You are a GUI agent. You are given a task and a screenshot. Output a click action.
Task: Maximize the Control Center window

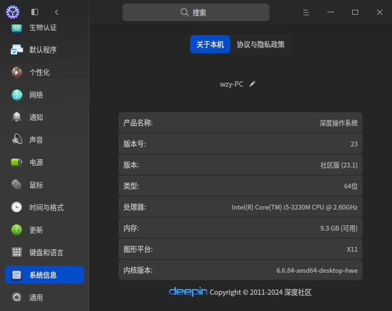[355, 12]
